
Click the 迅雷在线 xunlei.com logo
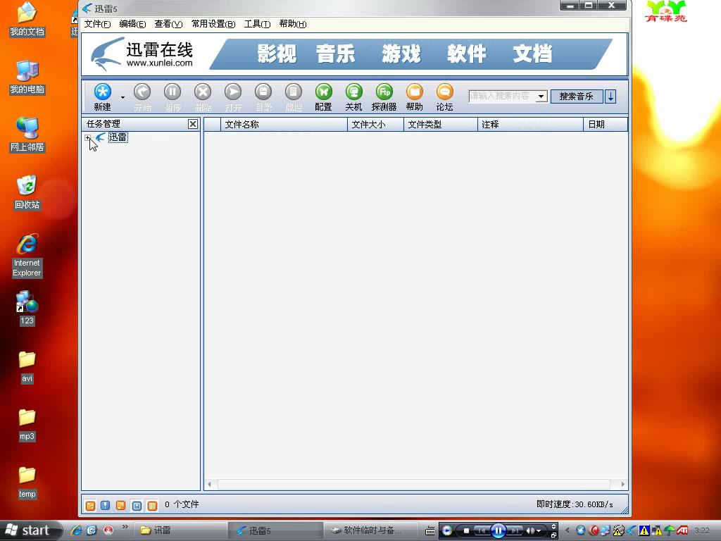click(142, 54)
